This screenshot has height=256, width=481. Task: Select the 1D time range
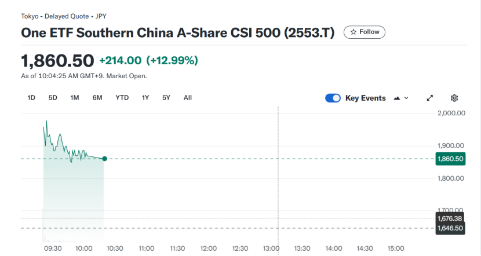[x=31, y=98]
